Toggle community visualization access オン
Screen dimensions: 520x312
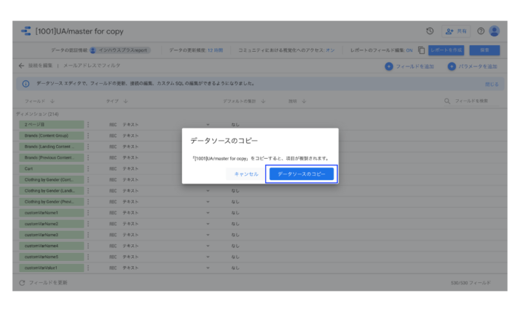click(330, 50)
